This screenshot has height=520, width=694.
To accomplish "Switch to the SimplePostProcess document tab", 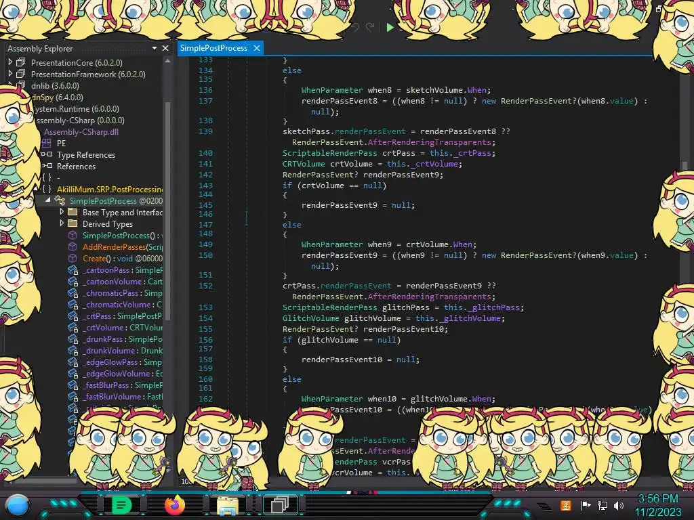I will tap(213, 48).
